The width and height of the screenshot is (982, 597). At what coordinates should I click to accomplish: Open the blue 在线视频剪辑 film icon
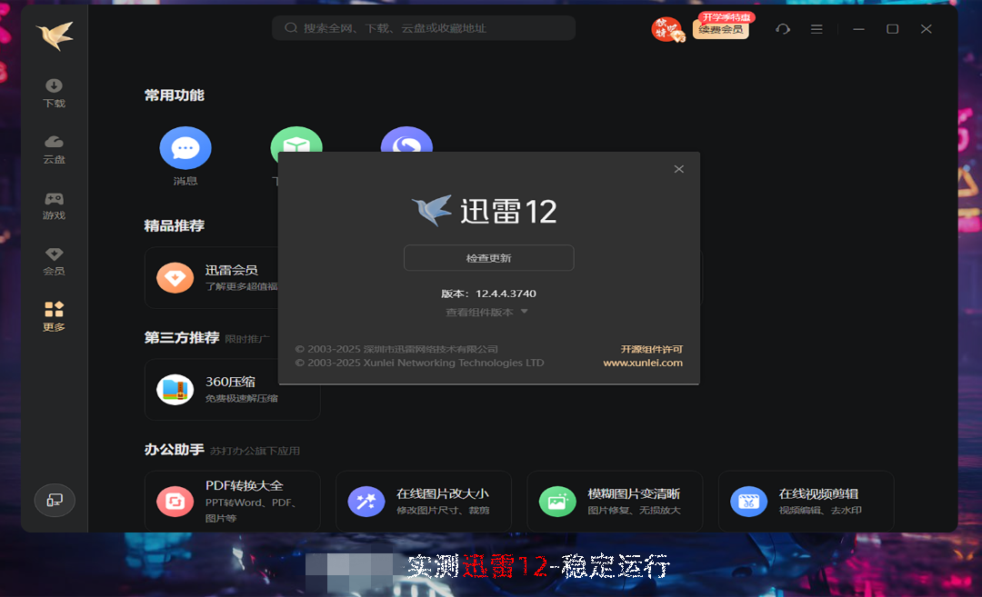[749, 502]
